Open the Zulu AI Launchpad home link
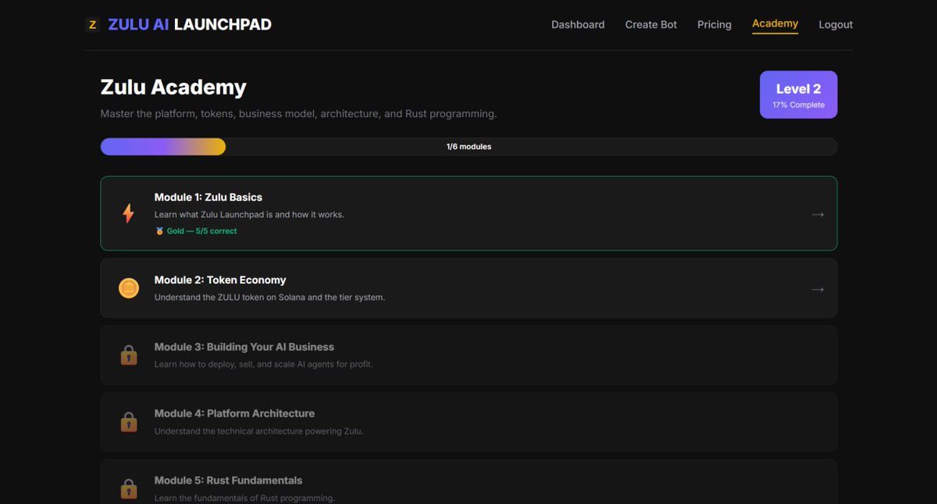 (190, 24)
